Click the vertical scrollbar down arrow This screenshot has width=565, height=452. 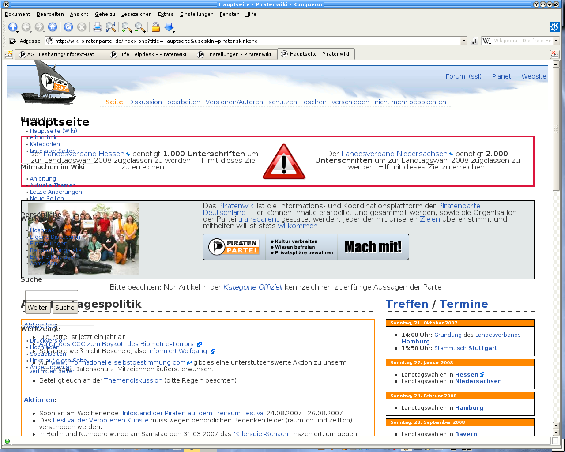(x=556, y=433)
